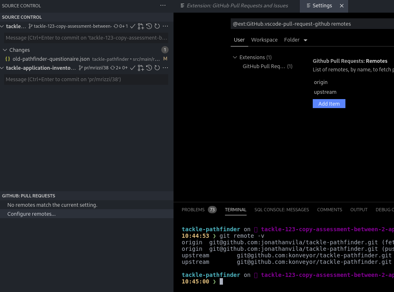Refresh the tackle-application-inventory repository
The image size is (394, 292).
(x=157, y=68)
